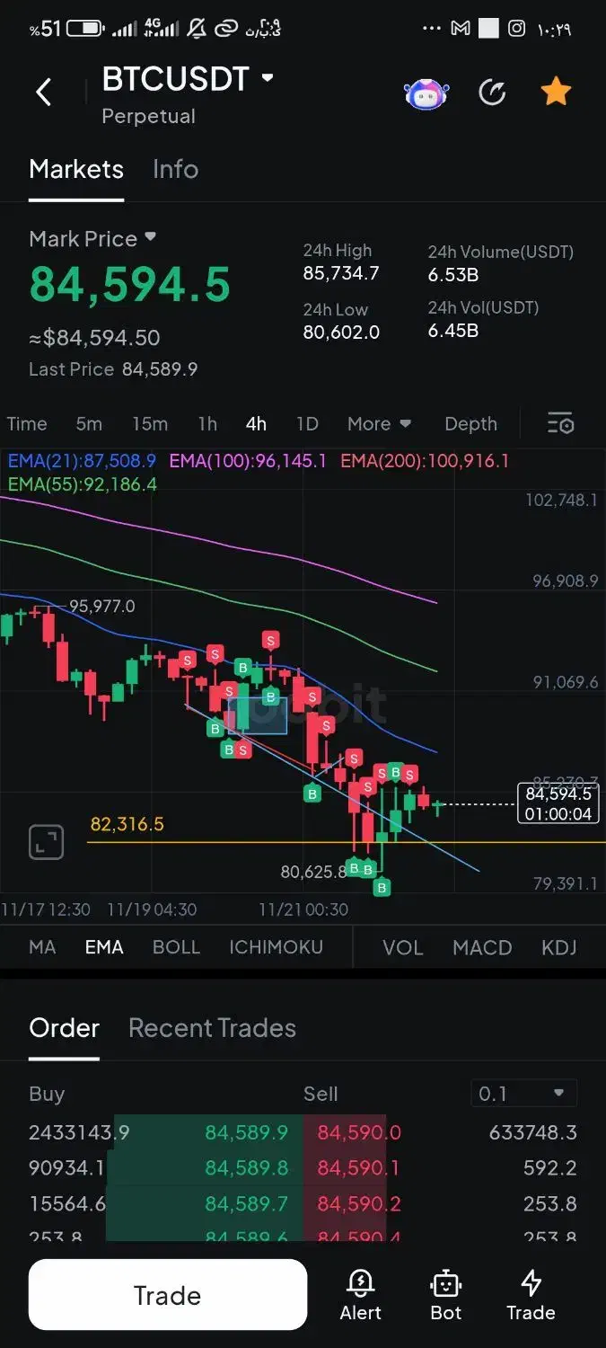Screen dimensions: 606x1348
Task: Tap the large white Trade button
Action: (168, 1295)
